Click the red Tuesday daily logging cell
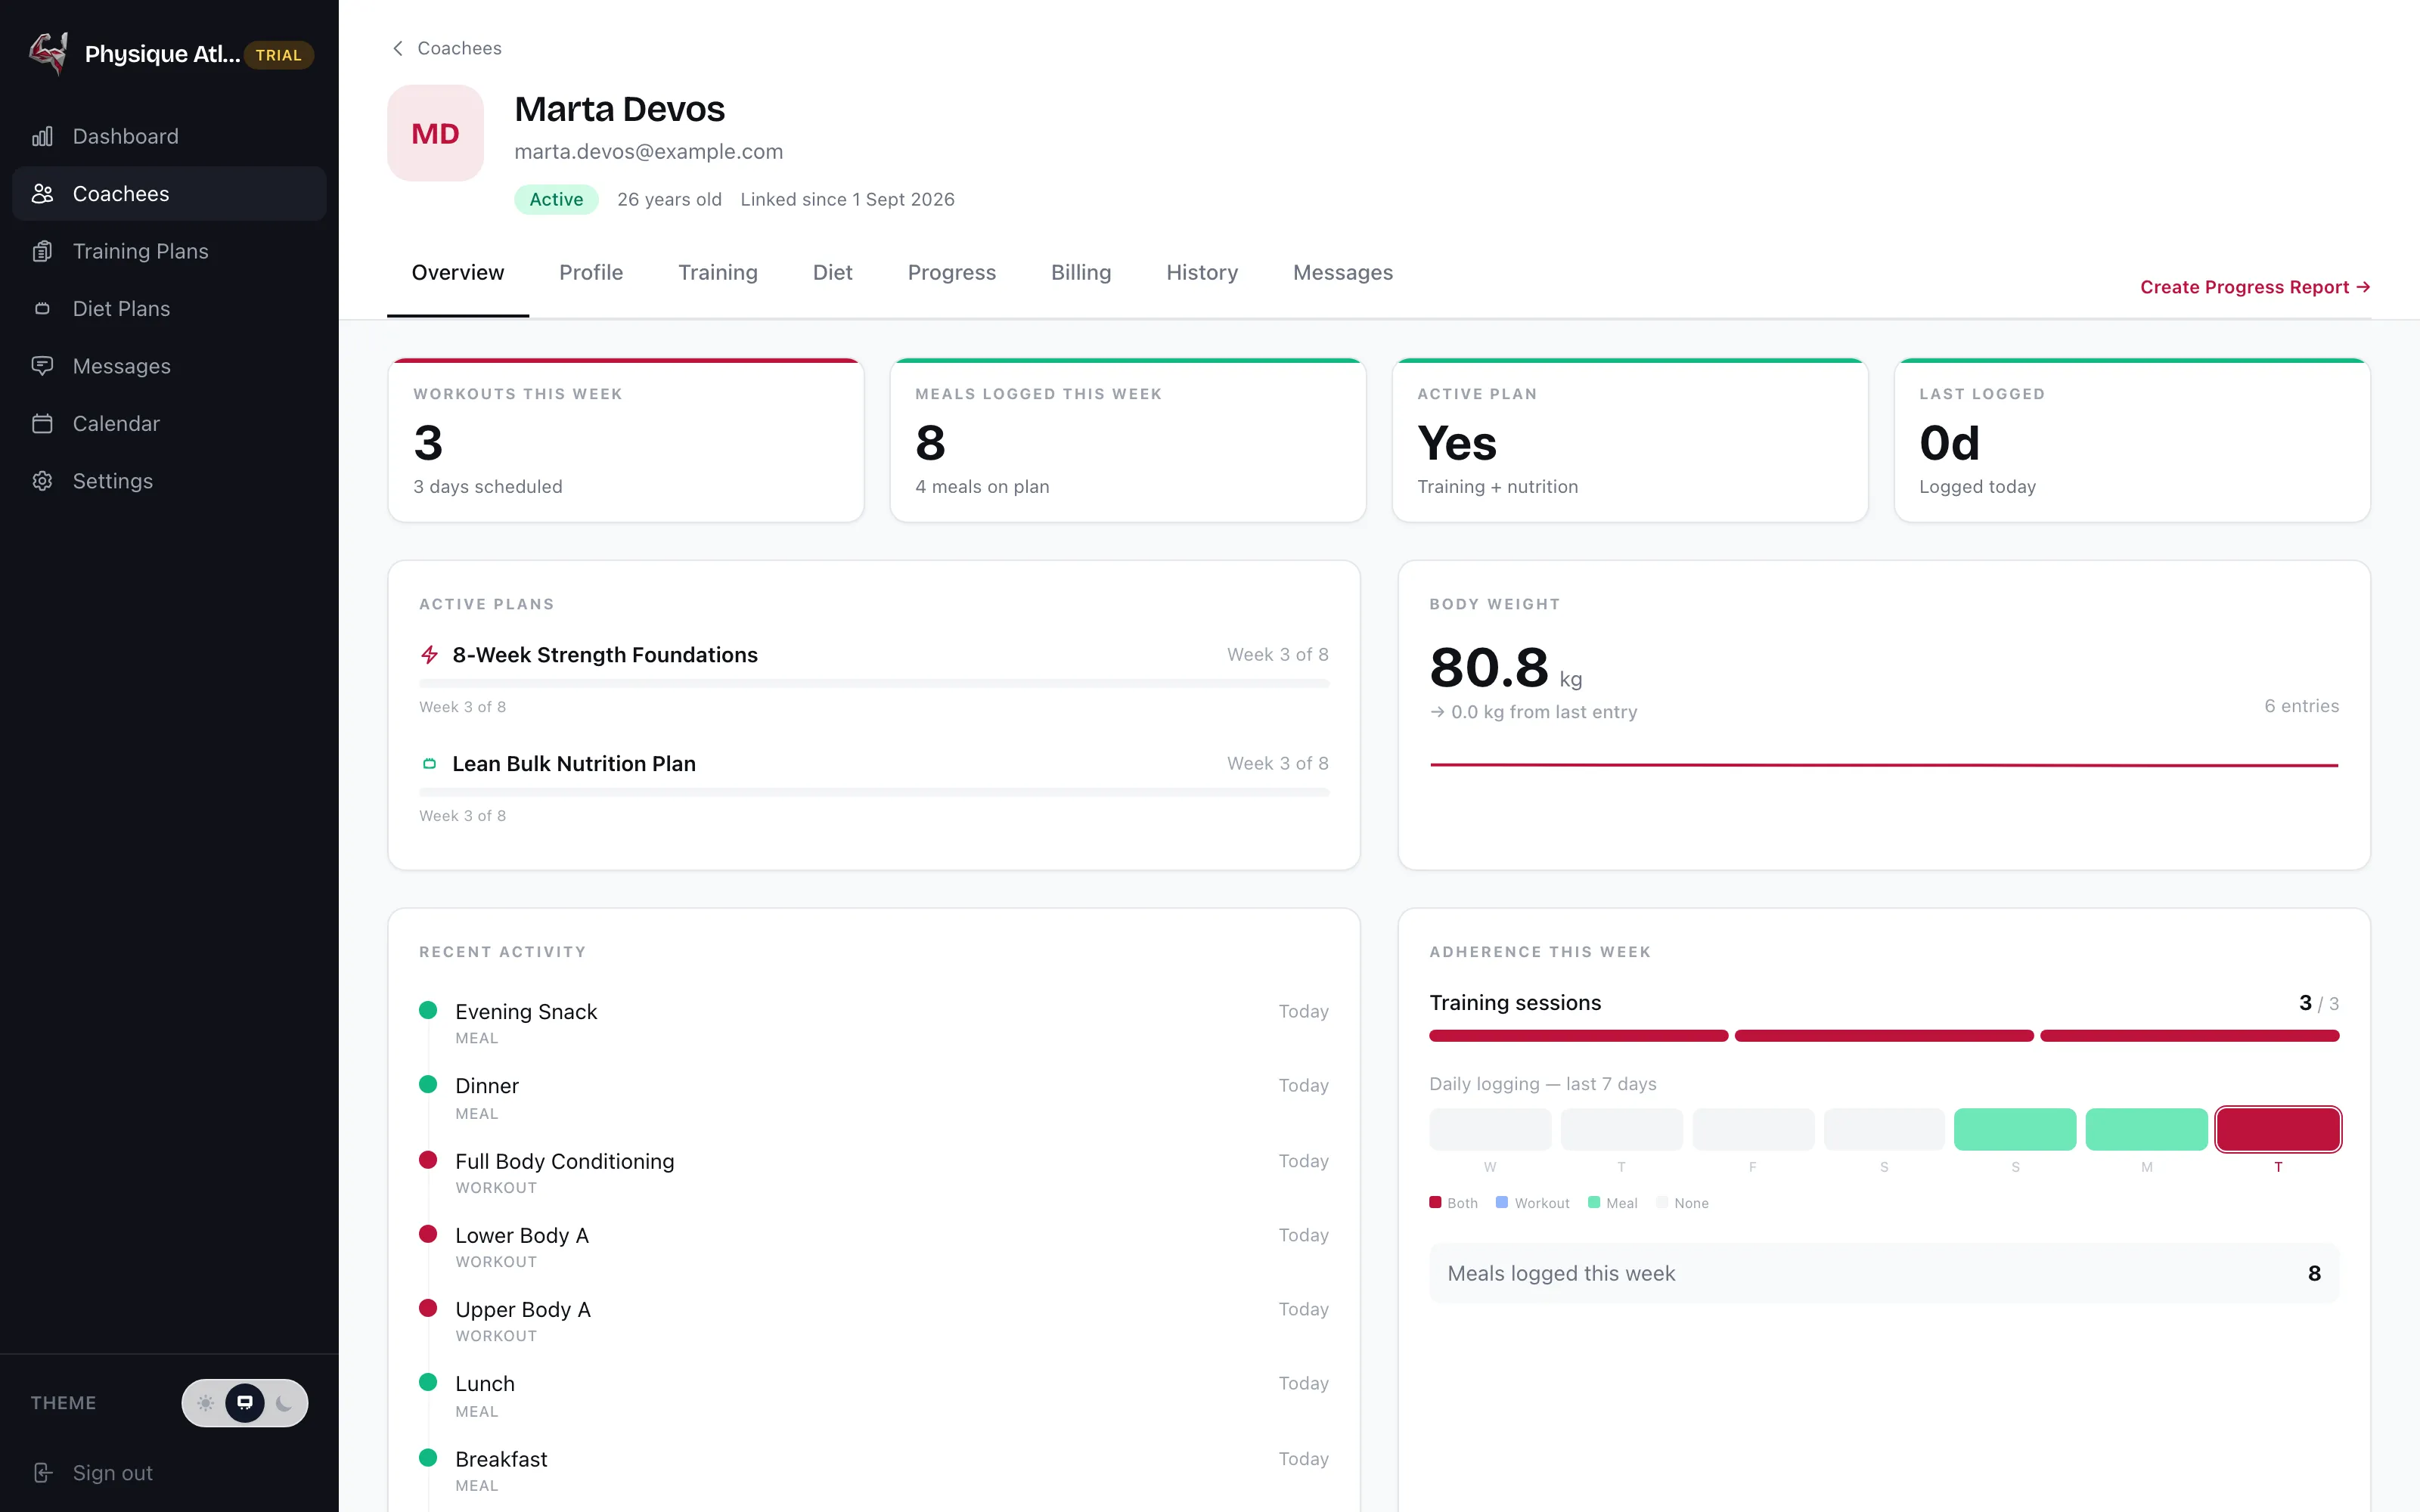The height and width of the screenshot is (1512, 2420). tap(2278, 1129)
